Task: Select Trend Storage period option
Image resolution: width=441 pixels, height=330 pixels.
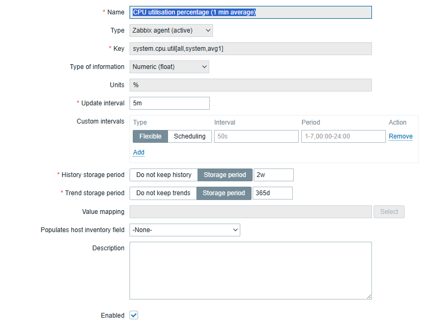Action: 224,193
